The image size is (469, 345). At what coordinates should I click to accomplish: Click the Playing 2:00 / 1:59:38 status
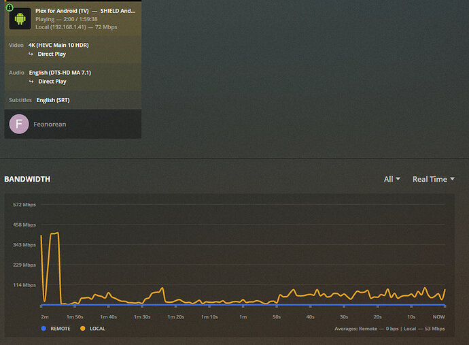point(67,19)
